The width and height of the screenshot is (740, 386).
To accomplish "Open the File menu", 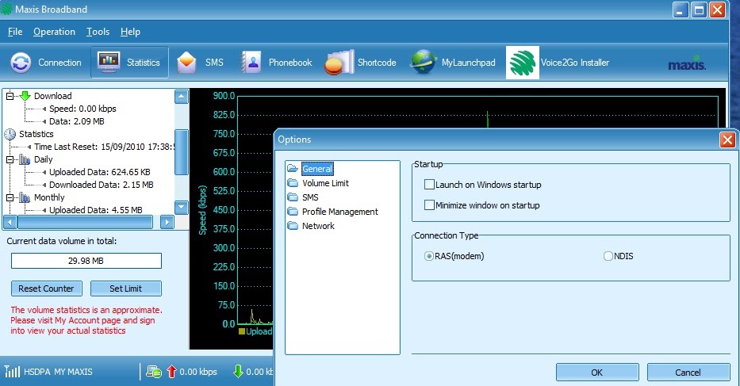I will coord(15,32).
